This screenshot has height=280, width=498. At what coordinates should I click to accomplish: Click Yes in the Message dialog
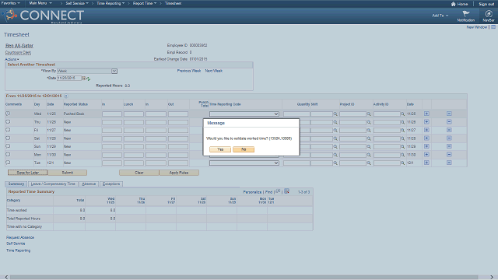coord(220,149)
